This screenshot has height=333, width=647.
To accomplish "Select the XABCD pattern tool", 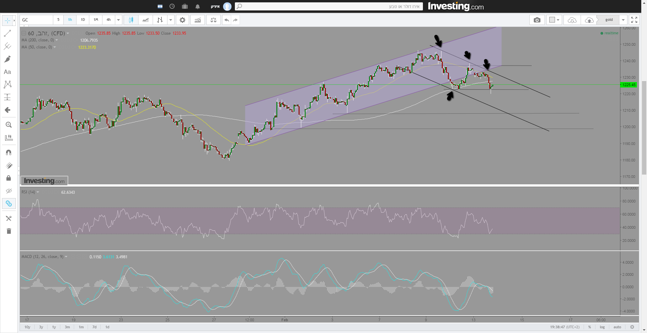I will click(x=7, y=84).
